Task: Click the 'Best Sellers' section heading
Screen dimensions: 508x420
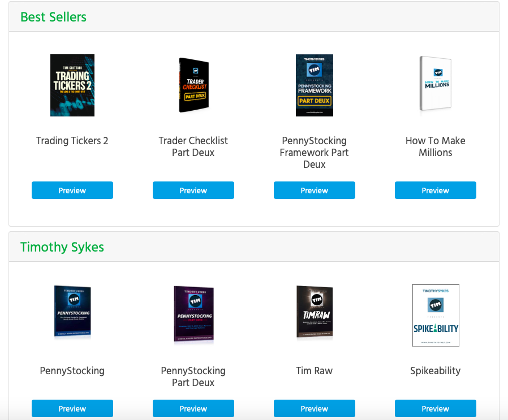Action: click(x=53, y=17)
